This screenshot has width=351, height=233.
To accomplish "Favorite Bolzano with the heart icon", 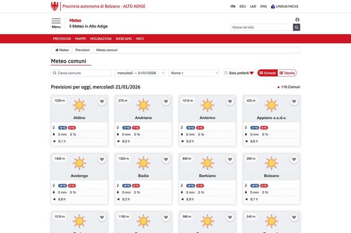I will 294,159.
